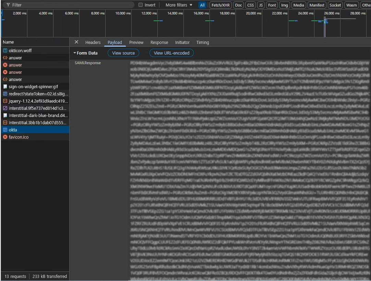Toggle the Invert checkbox

[x=141, y=5]
